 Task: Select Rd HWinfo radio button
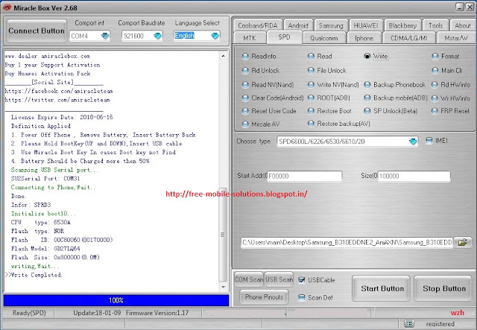pos(435,85)
